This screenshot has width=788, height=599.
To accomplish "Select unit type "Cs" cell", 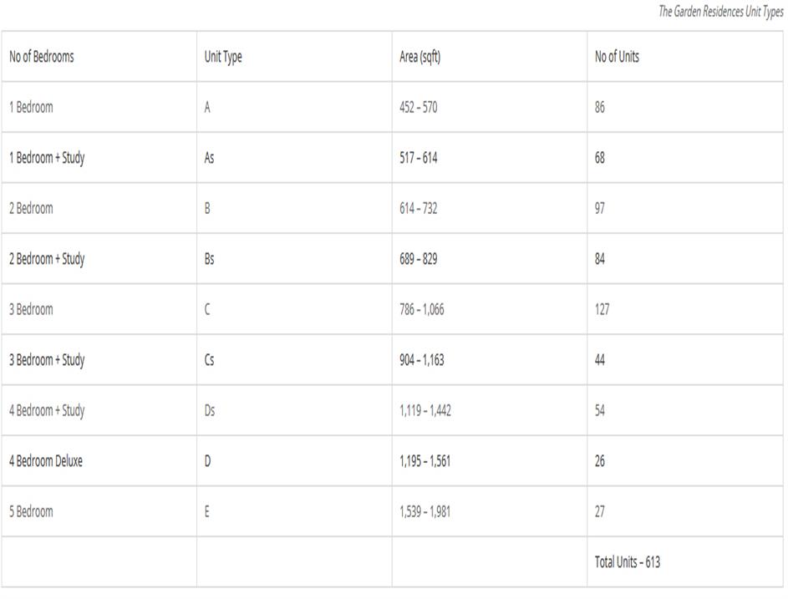I will coord(210,360).
